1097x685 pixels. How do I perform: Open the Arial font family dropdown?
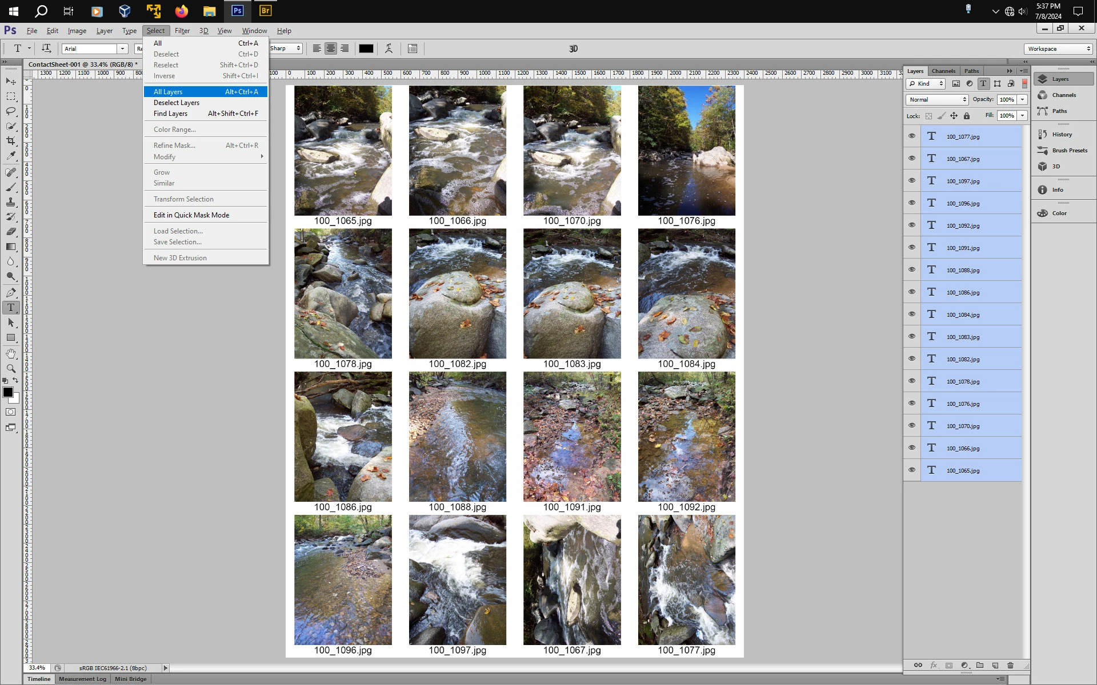pyautogui.click(x=122, y=49)
